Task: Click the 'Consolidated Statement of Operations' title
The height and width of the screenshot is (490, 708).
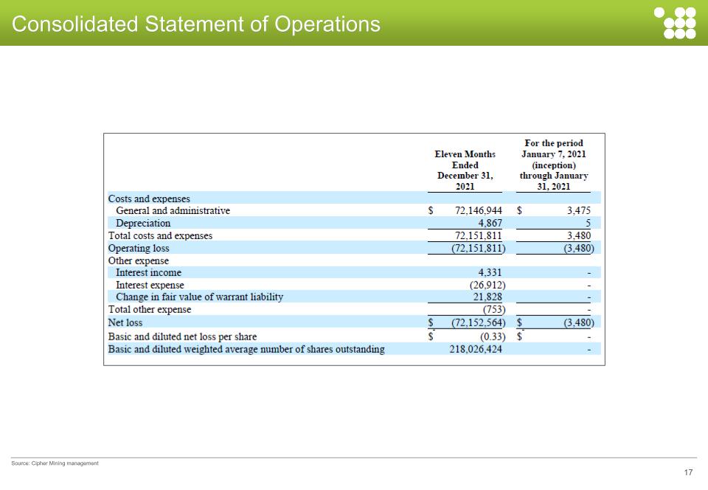Action: point(196,24)
